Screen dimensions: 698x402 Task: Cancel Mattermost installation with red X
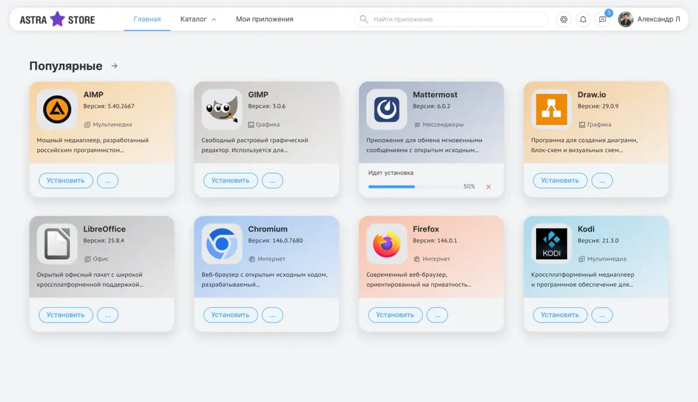489,186
